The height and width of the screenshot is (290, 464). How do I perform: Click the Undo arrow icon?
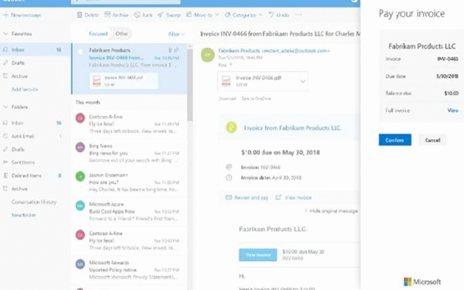pos(271,14)
